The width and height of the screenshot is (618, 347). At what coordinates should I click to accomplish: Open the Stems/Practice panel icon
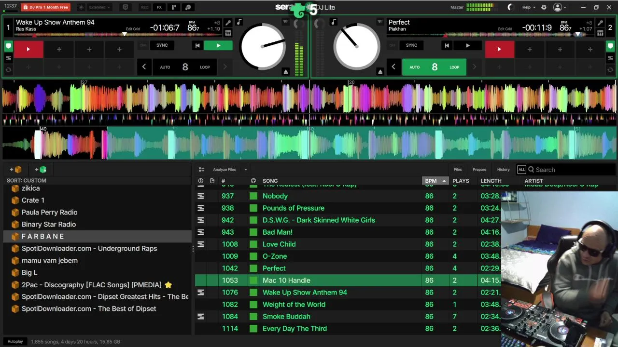point(188,7)
